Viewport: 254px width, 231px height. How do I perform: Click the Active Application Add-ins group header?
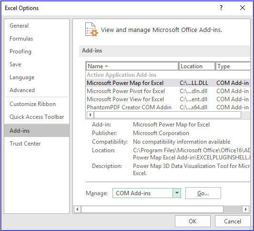(122, 75)
